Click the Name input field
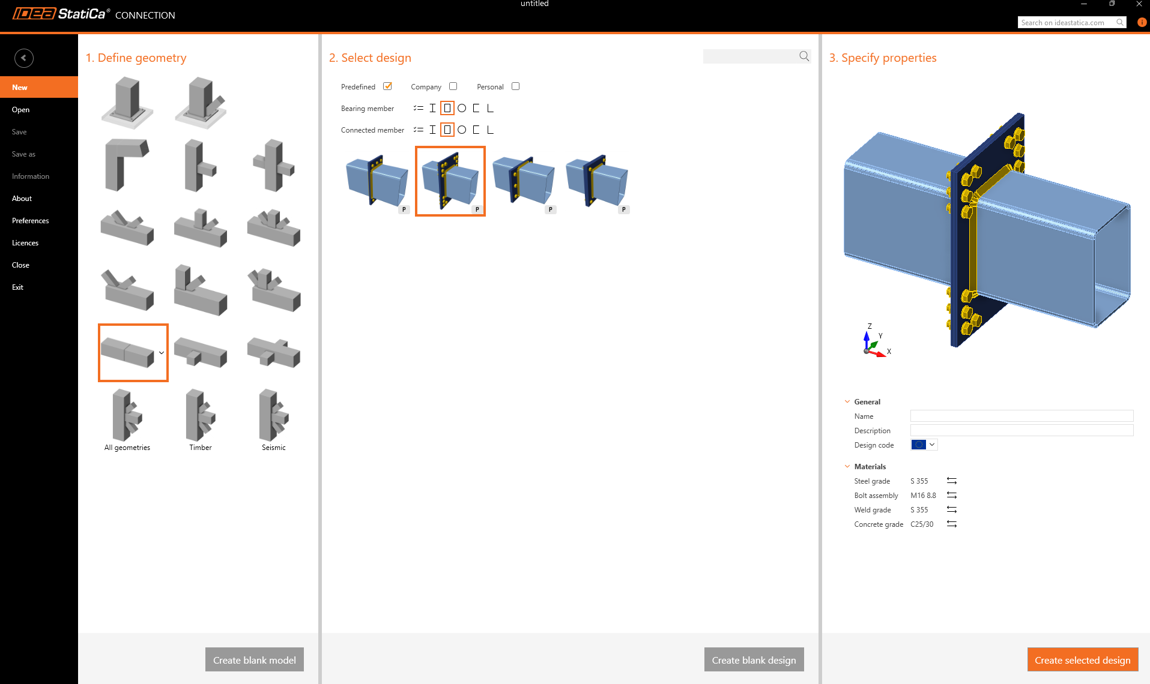This screenshot has width=1150, height=684. click(x=1022, y=416)
